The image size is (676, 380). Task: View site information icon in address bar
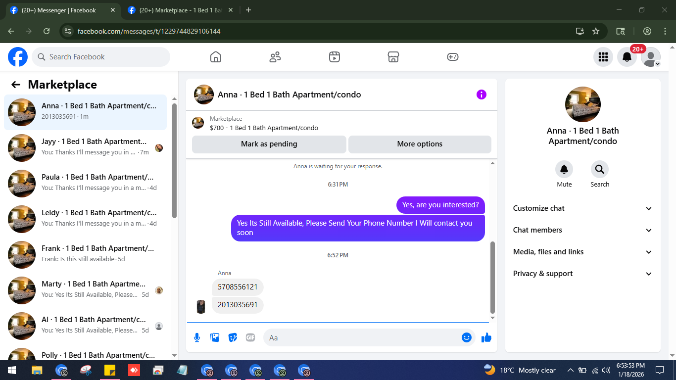[68, 31]
